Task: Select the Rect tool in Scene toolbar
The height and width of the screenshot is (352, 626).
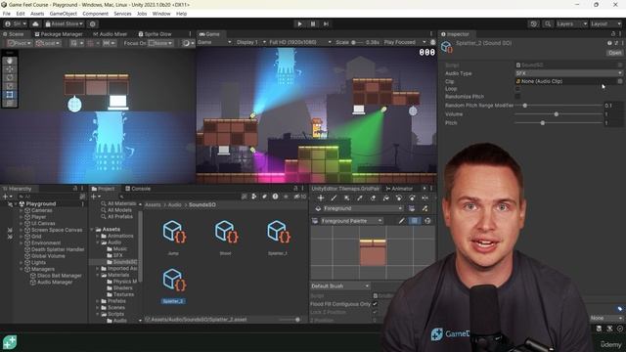Action: coord(10,95)
